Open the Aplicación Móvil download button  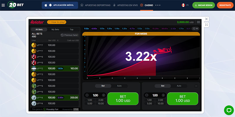pyautogui.click(x=60, y=5)
